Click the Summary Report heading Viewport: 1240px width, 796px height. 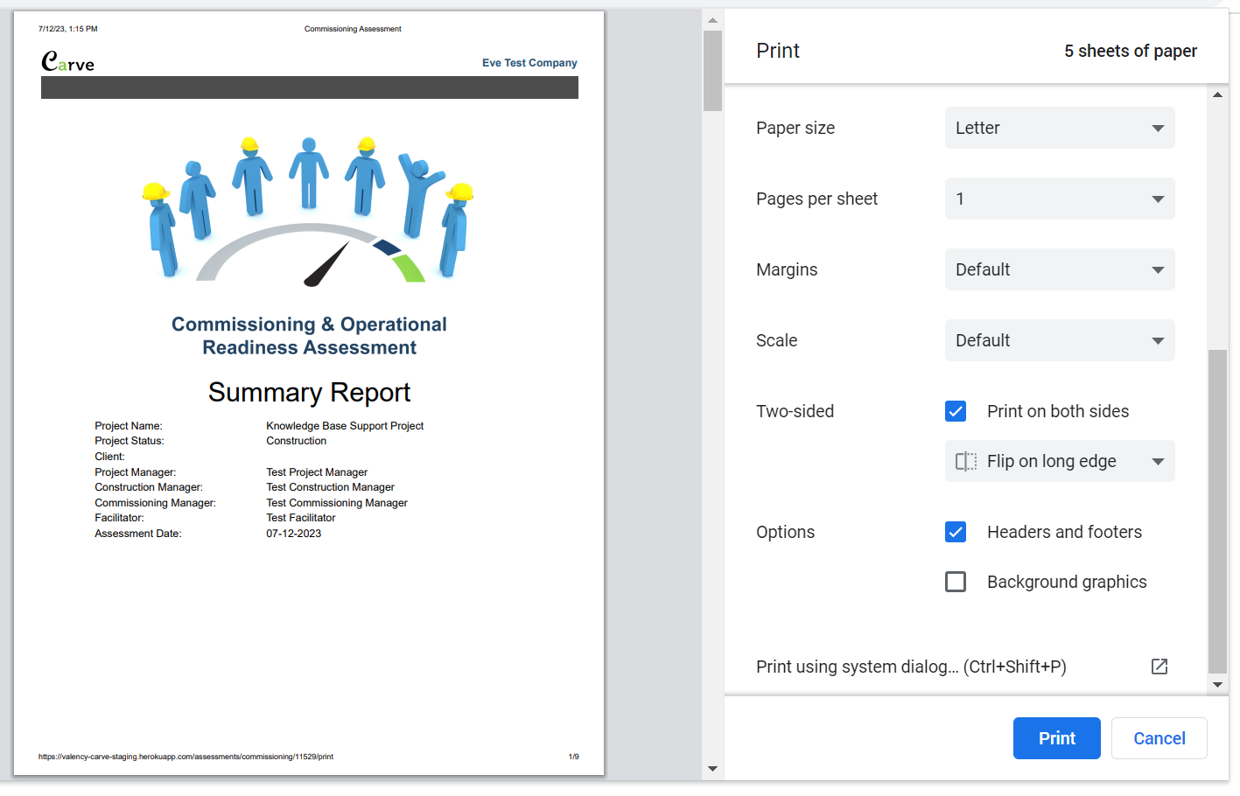tap(309, 393)
